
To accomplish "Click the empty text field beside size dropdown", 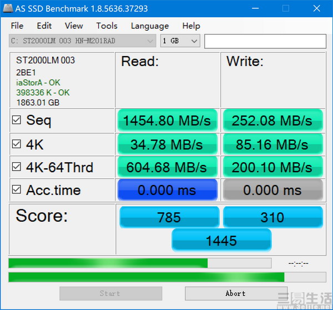I will tap(265, 41).
